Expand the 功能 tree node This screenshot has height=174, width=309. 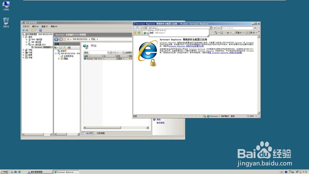[23, 50]
